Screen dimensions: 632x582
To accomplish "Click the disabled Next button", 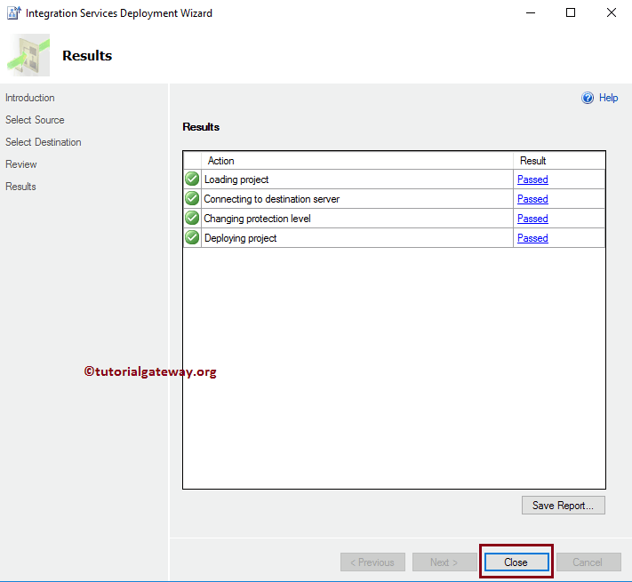I will (x=444, y=562).
